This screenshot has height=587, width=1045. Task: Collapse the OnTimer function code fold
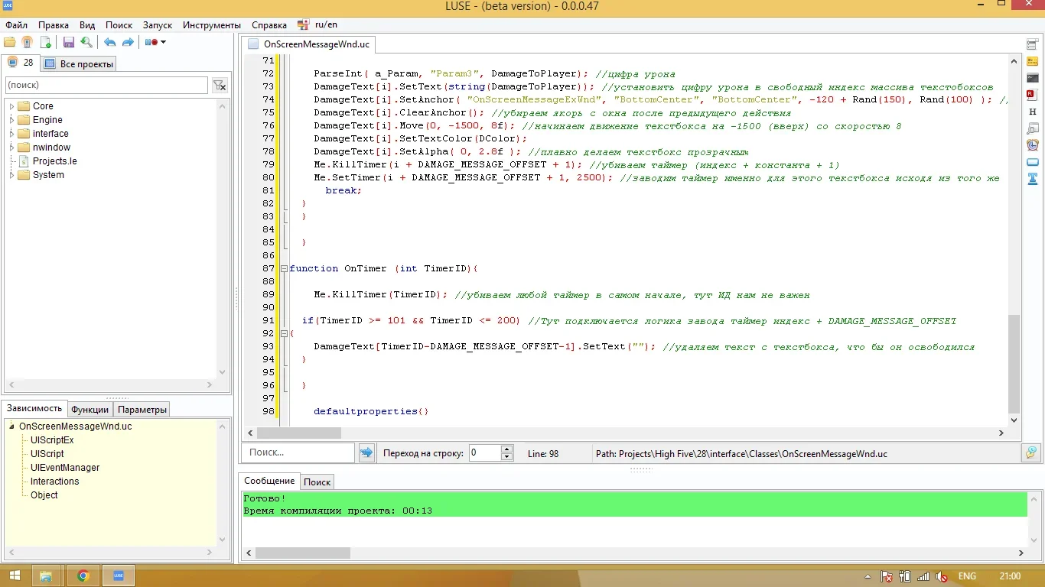pyautogui.click(x=284, y=268)
